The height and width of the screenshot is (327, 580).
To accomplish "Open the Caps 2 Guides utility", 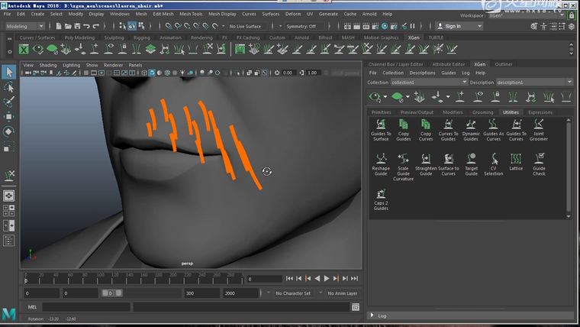I will tap(381, 195).
